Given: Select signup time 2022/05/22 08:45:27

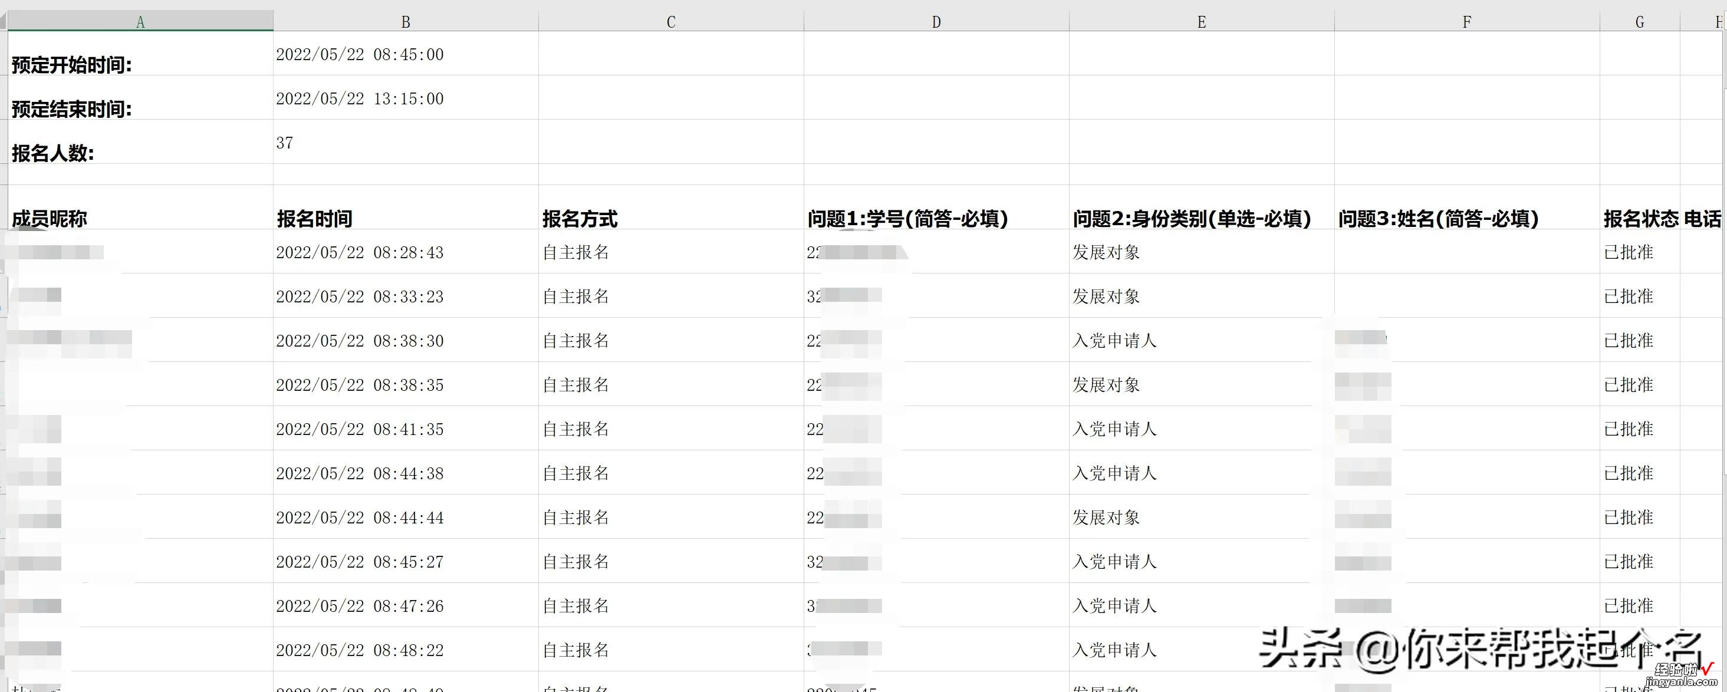Looking at the screenshot, I should (x=406, y=561).
